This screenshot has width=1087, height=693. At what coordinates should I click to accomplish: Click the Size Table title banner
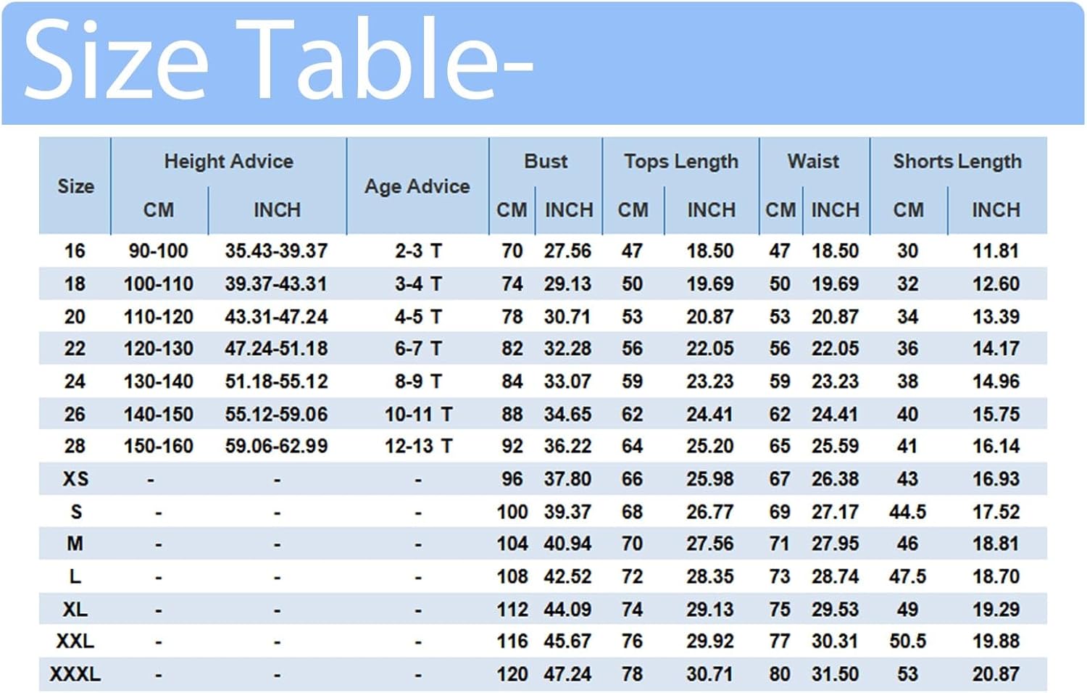click(543, 63)
